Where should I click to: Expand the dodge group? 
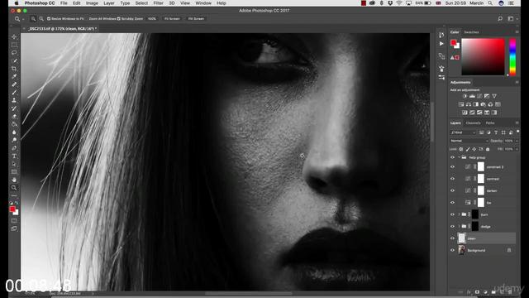(459, 226)
